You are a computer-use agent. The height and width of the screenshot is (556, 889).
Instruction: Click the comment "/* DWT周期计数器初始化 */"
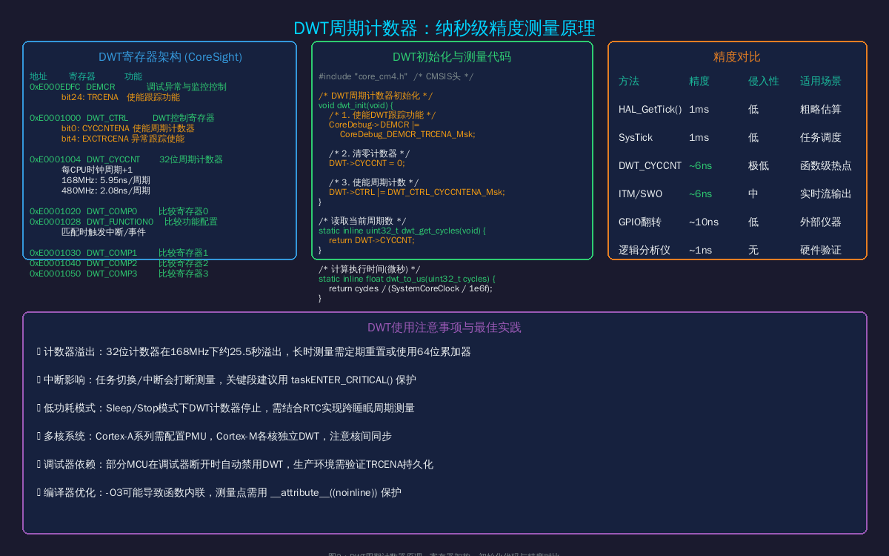376,96
